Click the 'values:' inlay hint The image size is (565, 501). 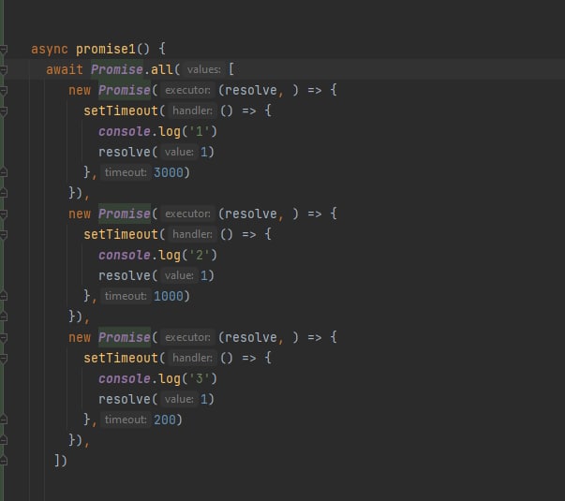click(204, 69)
